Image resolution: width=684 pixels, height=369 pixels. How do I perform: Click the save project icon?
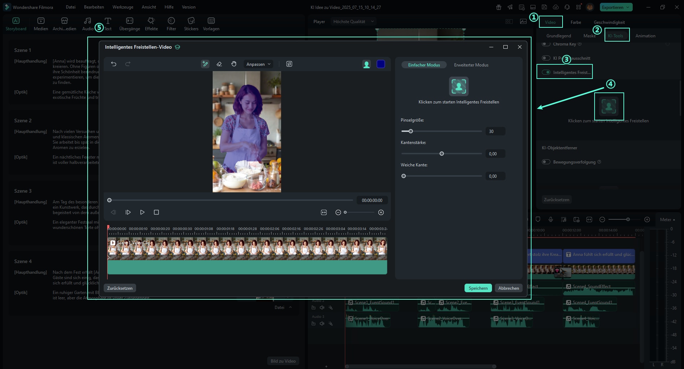[544, 7]
